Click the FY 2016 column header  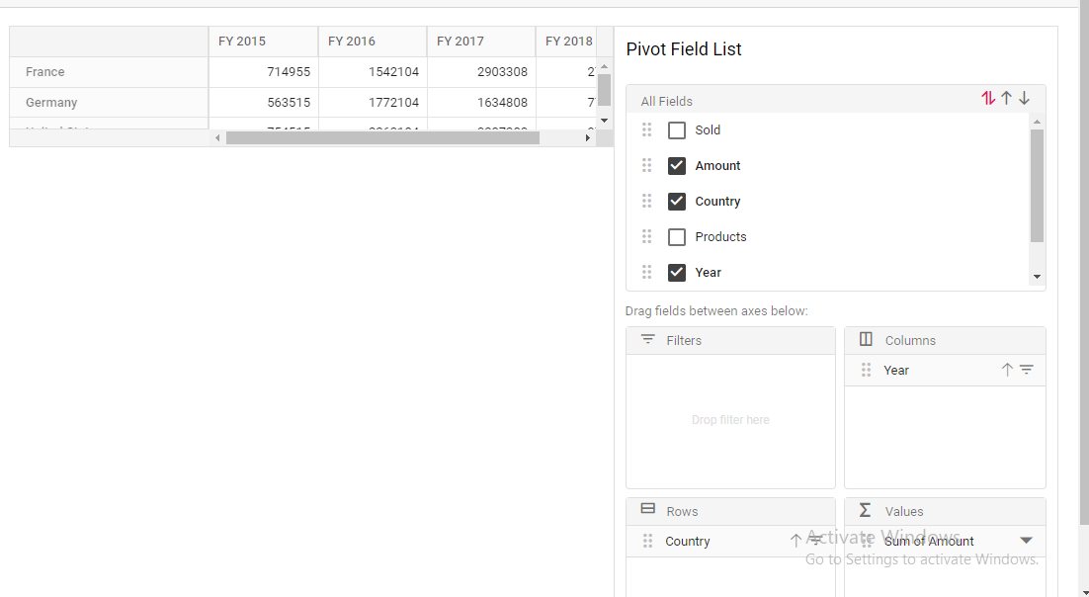pos(372,42)
